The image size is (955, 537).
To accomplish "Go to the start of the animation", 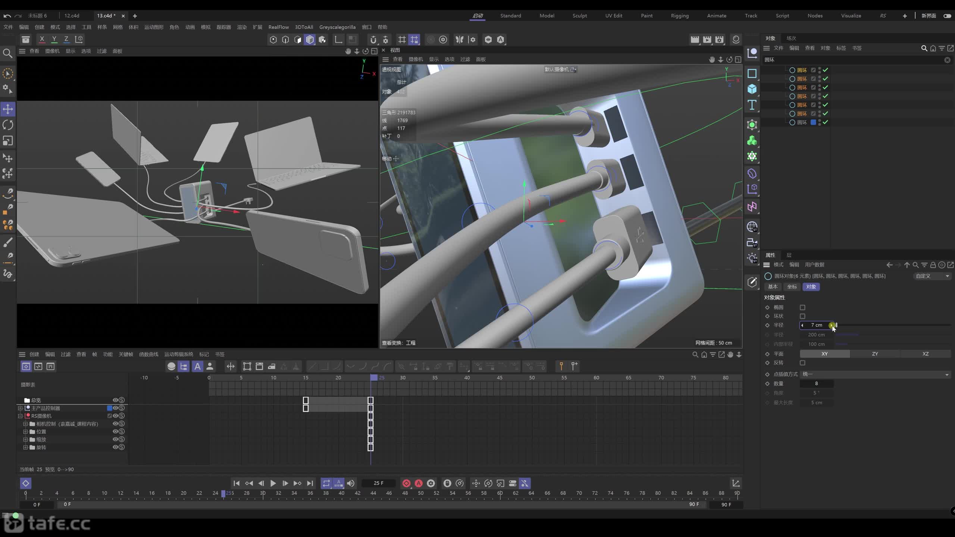I will pos(236,483).
